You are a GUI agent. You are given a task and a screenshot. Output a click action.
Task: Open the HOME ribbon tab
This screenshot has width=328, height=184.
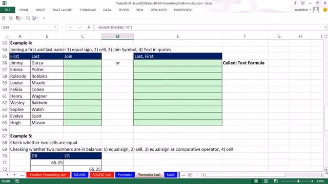(x=24, y=10)
